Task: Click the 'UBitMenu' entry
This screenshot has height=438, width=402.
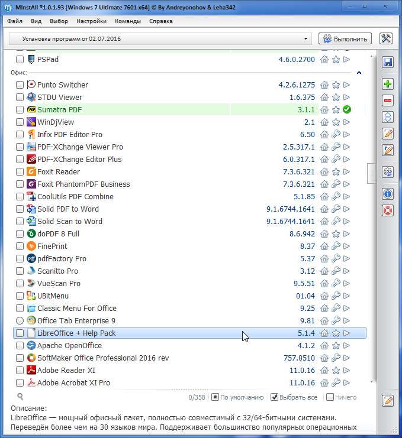Action: tap(189, 296)
